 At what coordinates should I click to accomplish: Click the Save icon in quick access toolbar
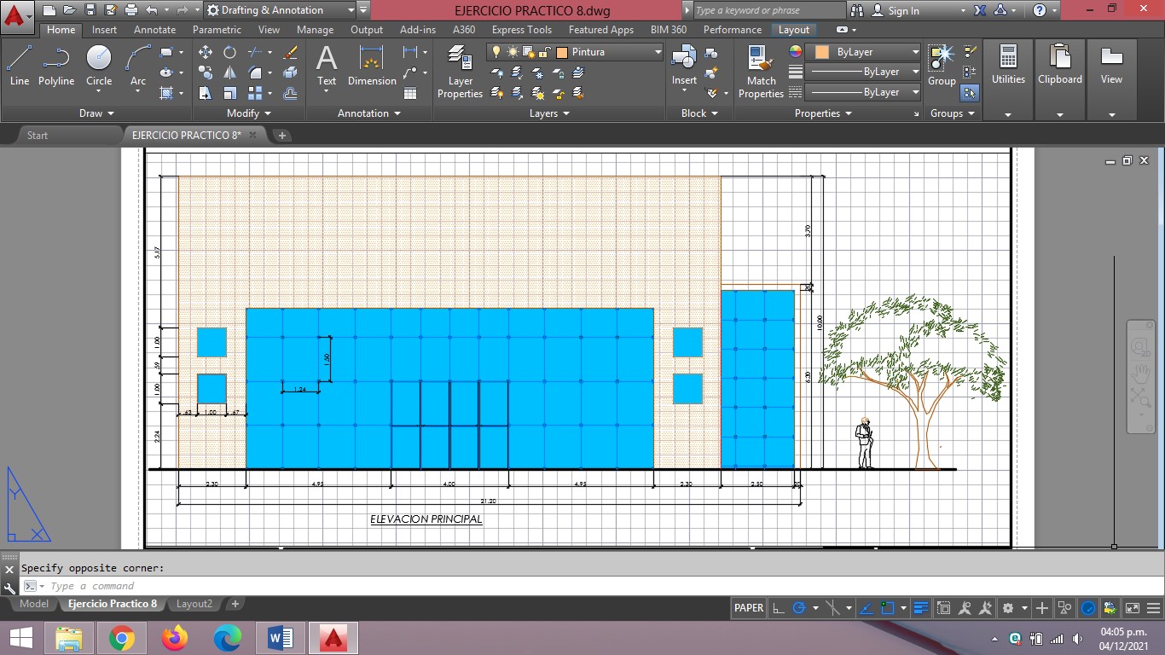(x=91, y=10)
